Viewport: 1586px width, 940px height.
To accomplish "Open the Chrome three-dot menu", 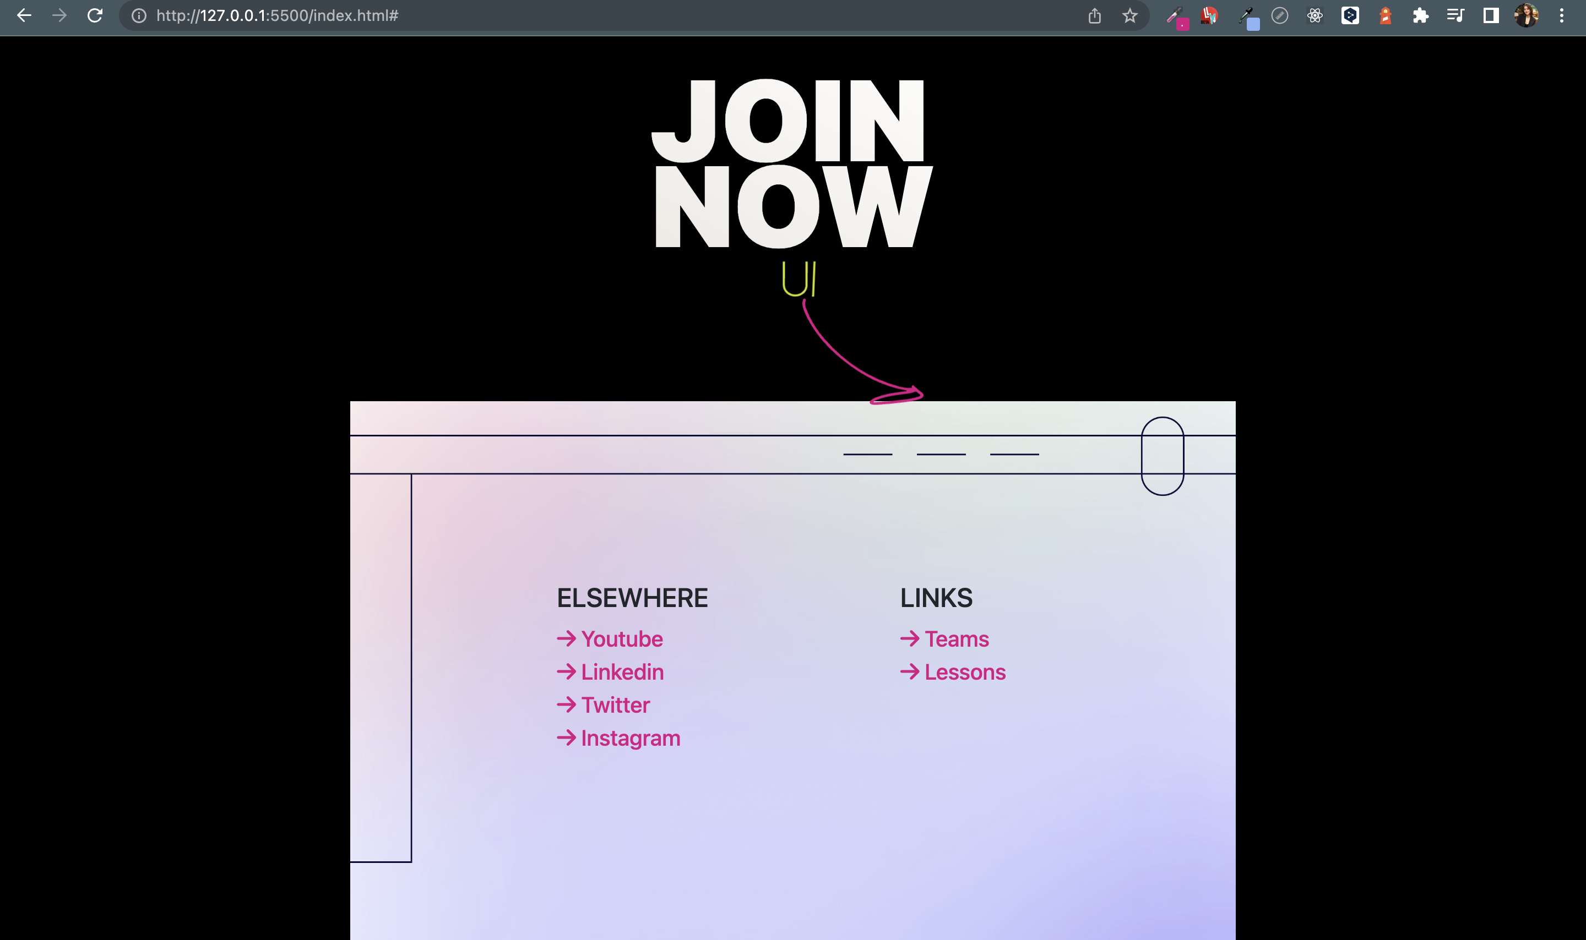I will [1561, 15].
